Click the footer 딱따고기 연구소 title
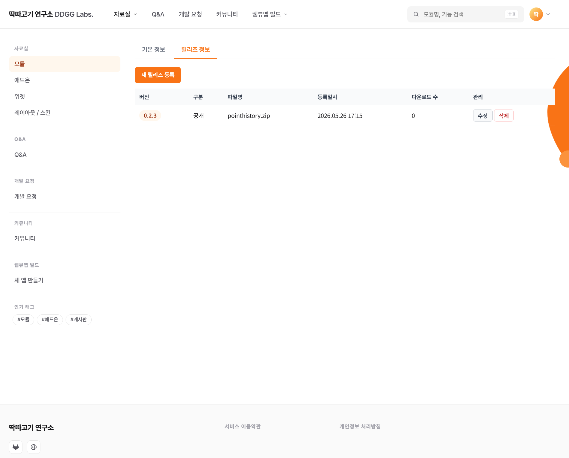The height and width of the screenshot is (458, 569). pos(31,428)
